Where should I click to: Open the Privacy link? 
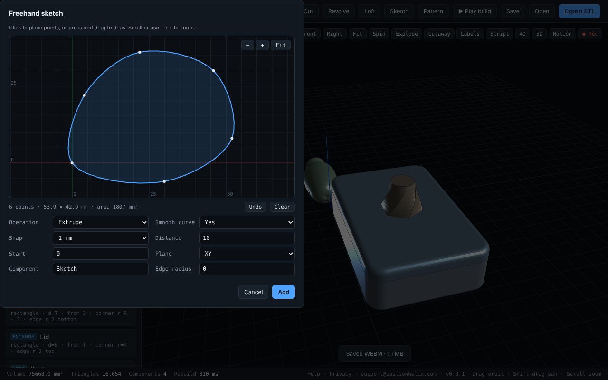341,374
